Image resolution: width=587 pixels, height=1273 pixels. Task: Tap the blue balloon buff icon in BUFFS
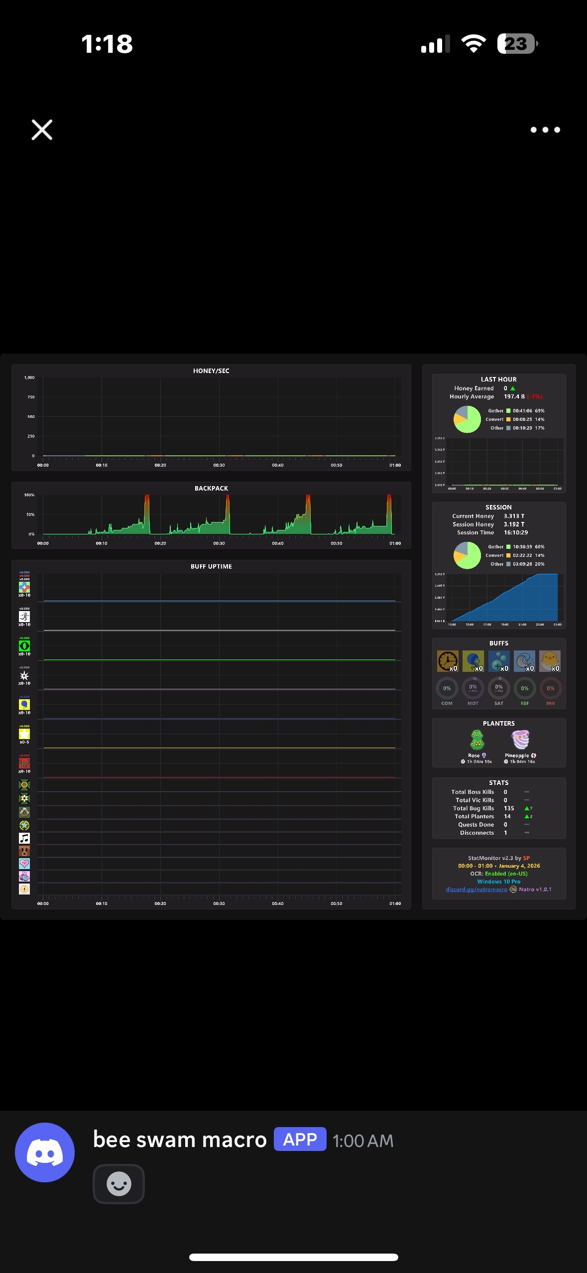(473, 661)
